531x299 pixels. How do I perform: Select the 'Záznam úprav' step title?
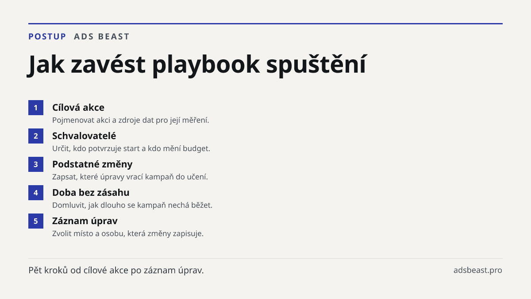tap(85, 221)
